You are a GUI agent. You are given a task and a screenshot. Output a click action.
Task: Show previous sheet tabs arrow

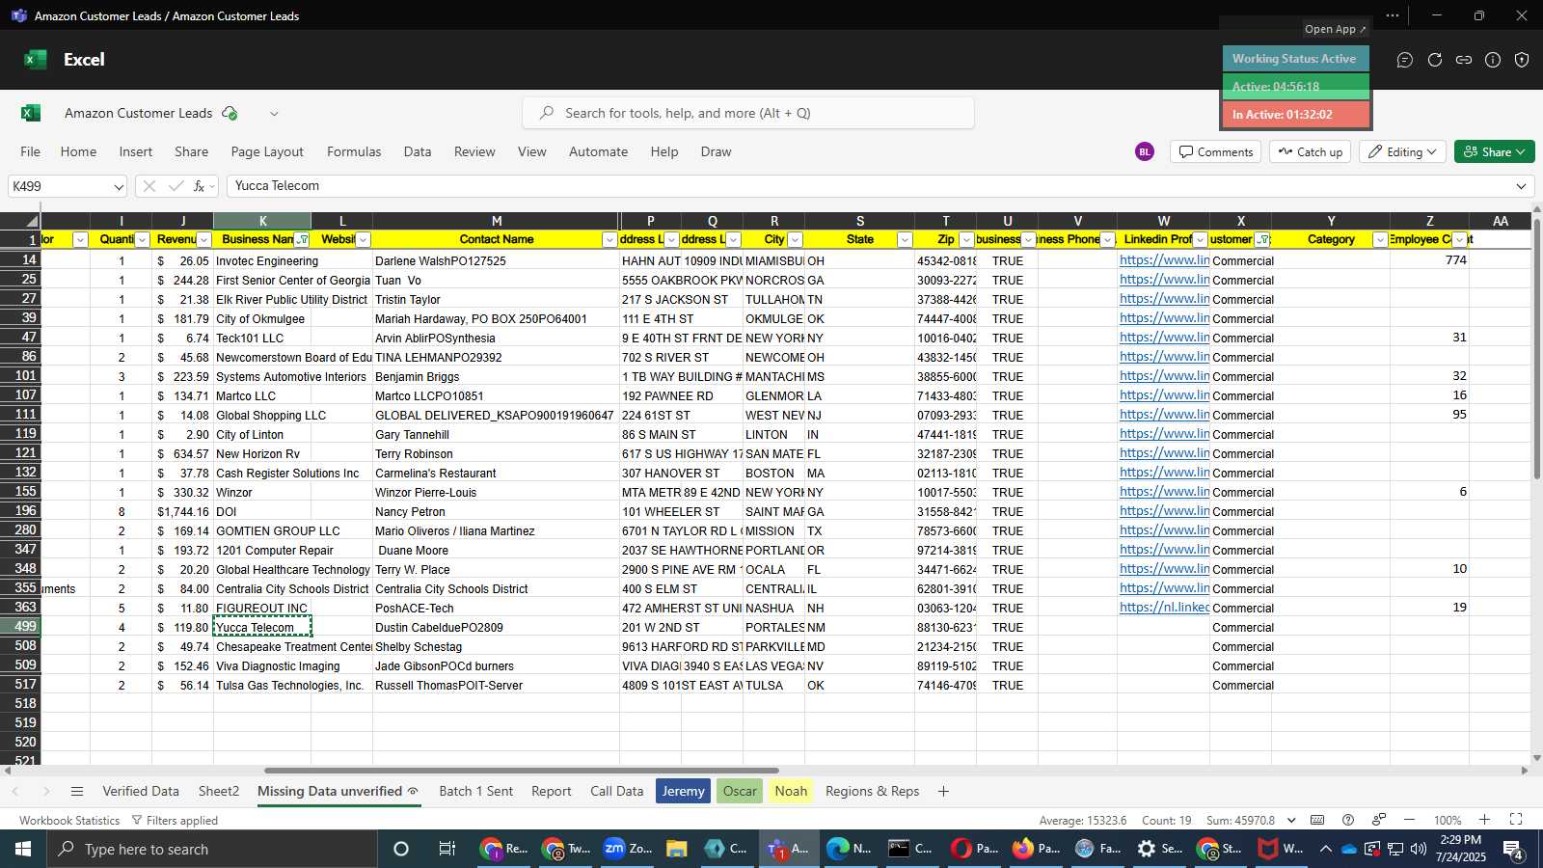(x=15, y=792)
